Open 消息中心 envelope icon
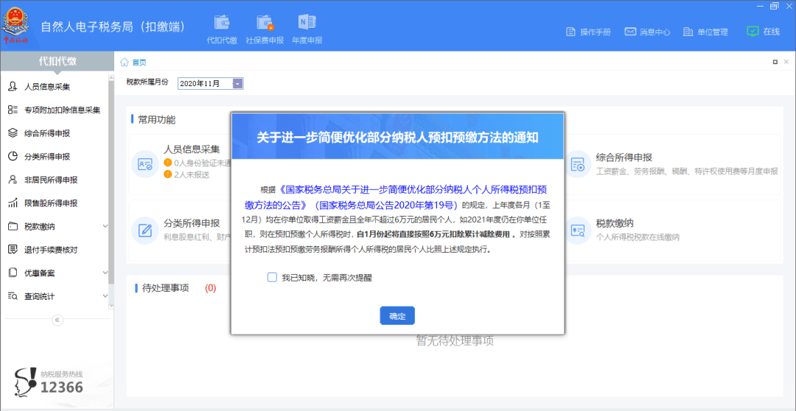This screenshot has height=411, width=796. (x=630, y=32)
